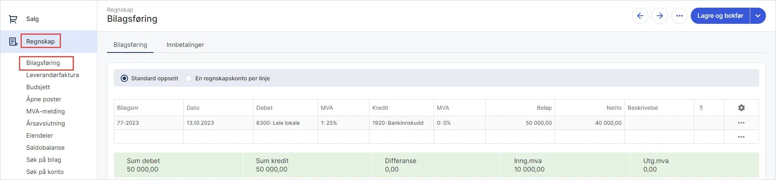Select the Bilagsføring tab
This screenshot has width=776, height=180.
click(130, 45)
